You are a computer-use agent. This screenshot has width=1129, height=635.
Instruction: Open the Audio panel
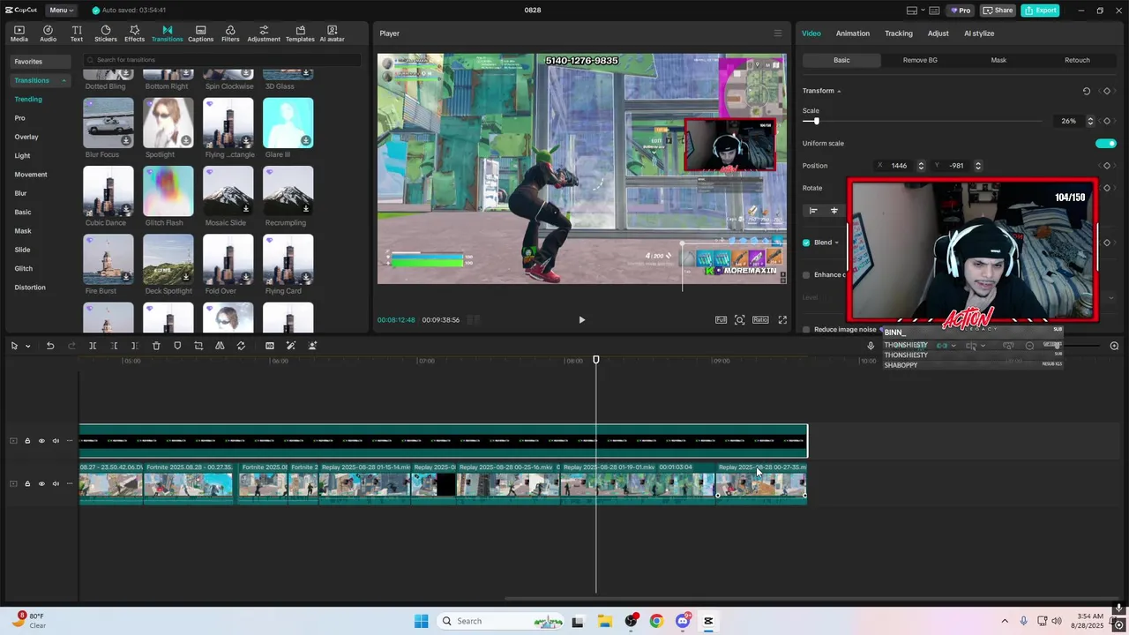pyautogui.click(x=48, y=34)
